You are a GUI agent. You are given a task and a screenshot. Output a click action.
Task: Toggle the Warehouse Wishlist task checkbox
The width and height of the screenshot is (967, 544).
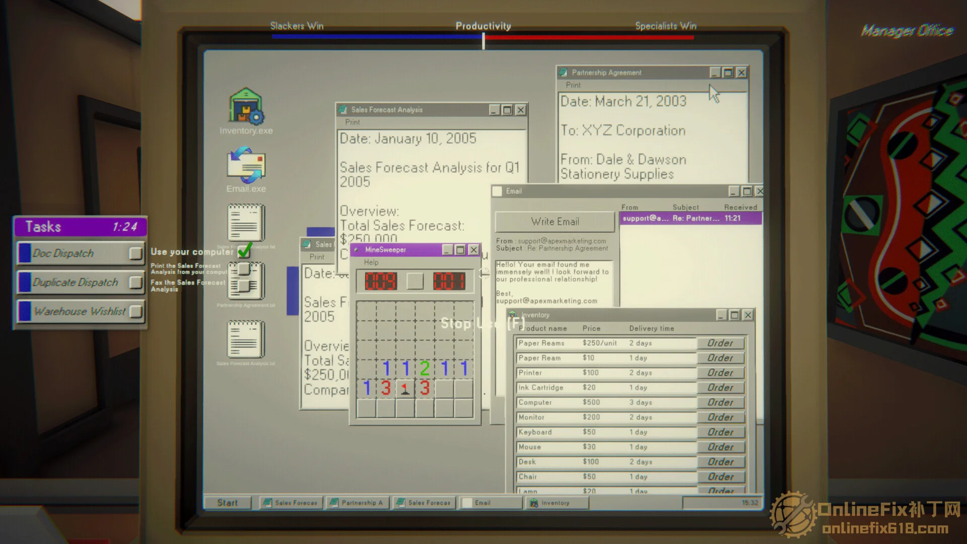(135, 312)
